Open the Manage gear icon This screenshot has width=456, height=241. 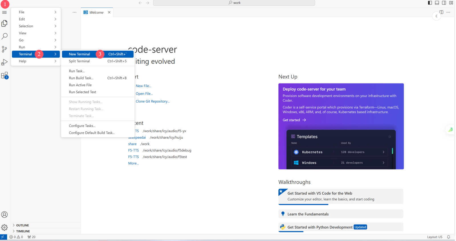coord(5,227)
